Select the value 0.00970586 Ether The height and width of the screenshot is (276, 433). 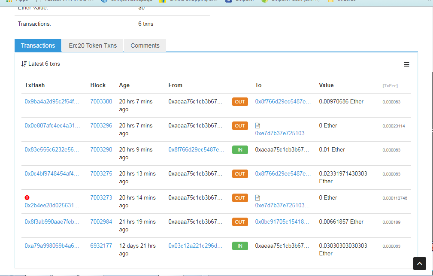(341, 101)
